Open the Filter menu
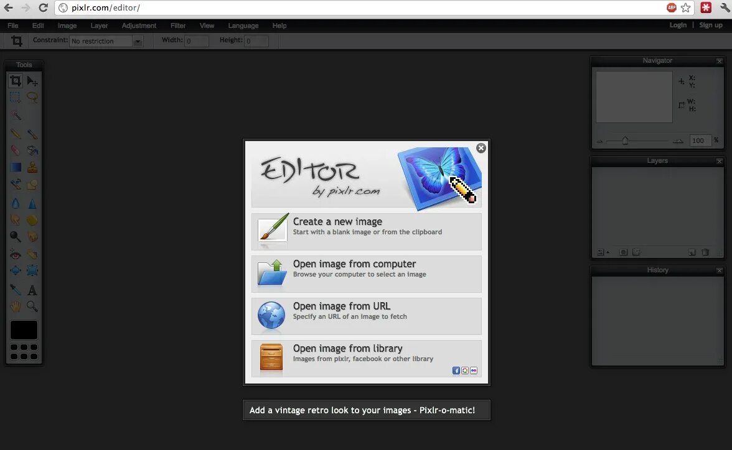This screenshot has width=732, height=450. [x=178, y=25]
